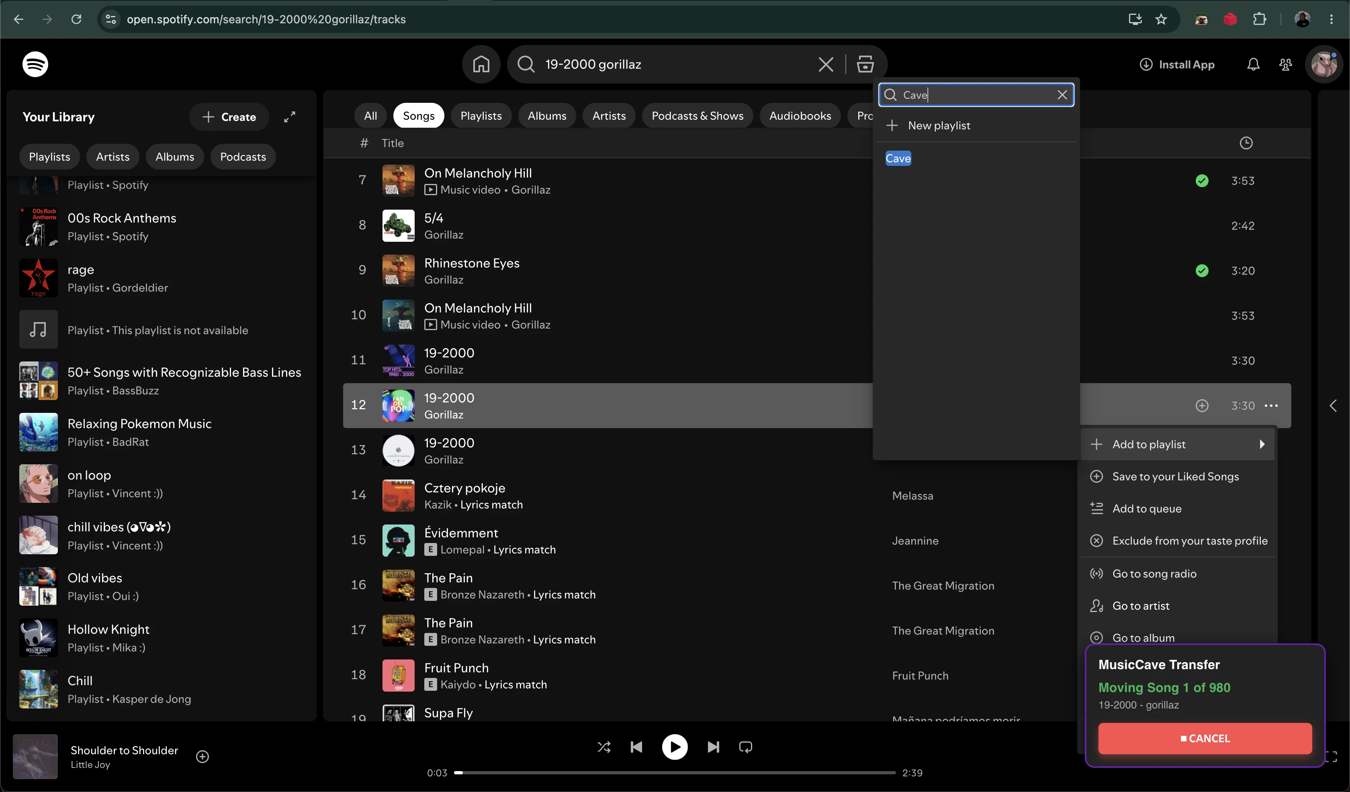
Task: Open the Friend Activity icon
Action: [x=1285, y=65]
